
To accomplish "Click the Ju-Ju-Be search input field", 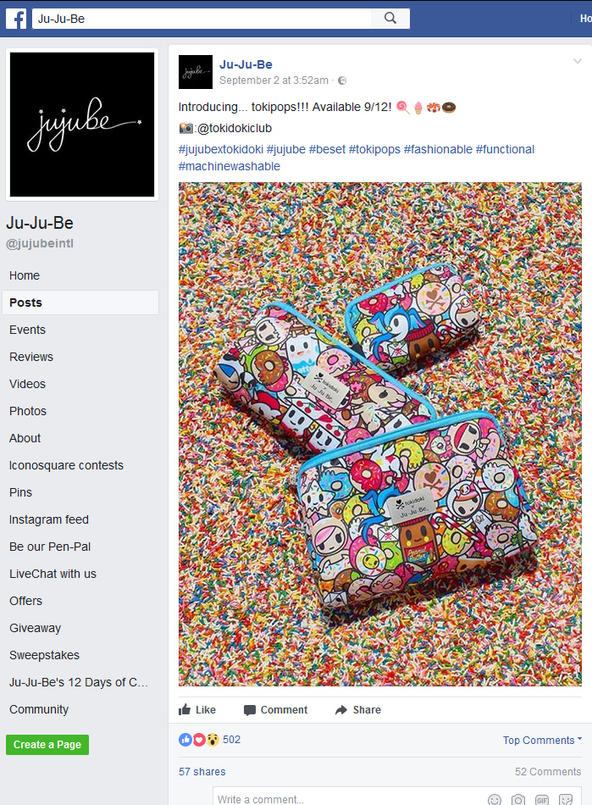I will [202, 19].
